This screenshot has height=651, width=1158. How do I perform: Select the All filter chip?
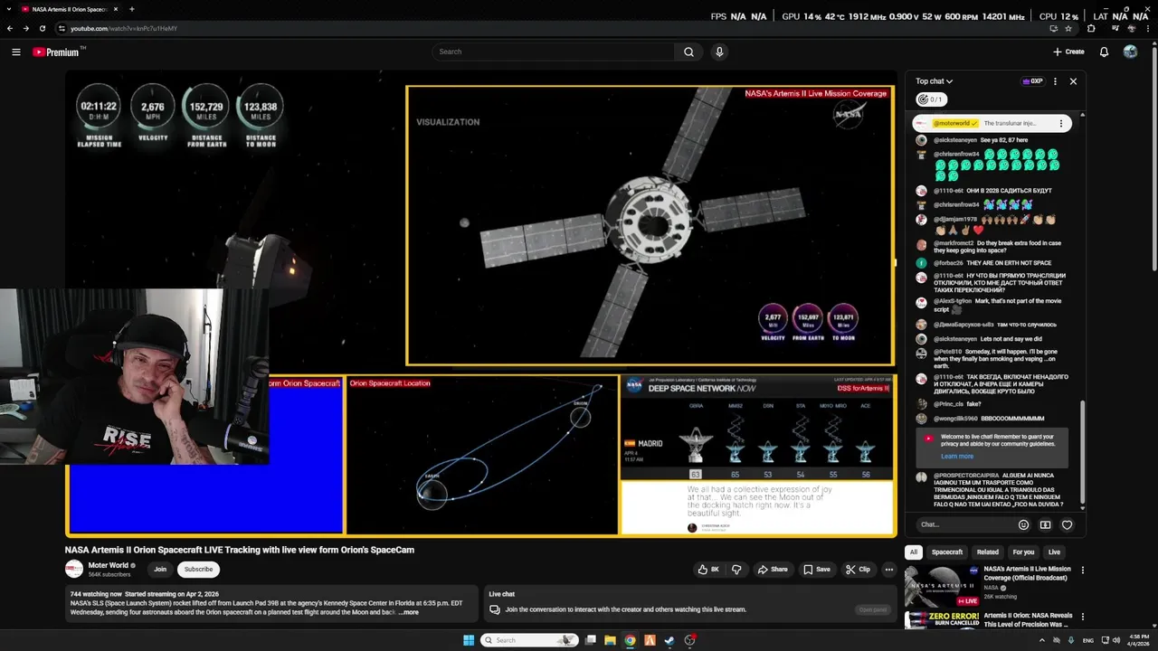click(914, 552)
